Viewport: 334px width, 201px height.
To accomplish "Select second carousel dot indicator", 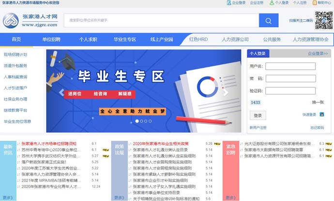I will 141,121.
